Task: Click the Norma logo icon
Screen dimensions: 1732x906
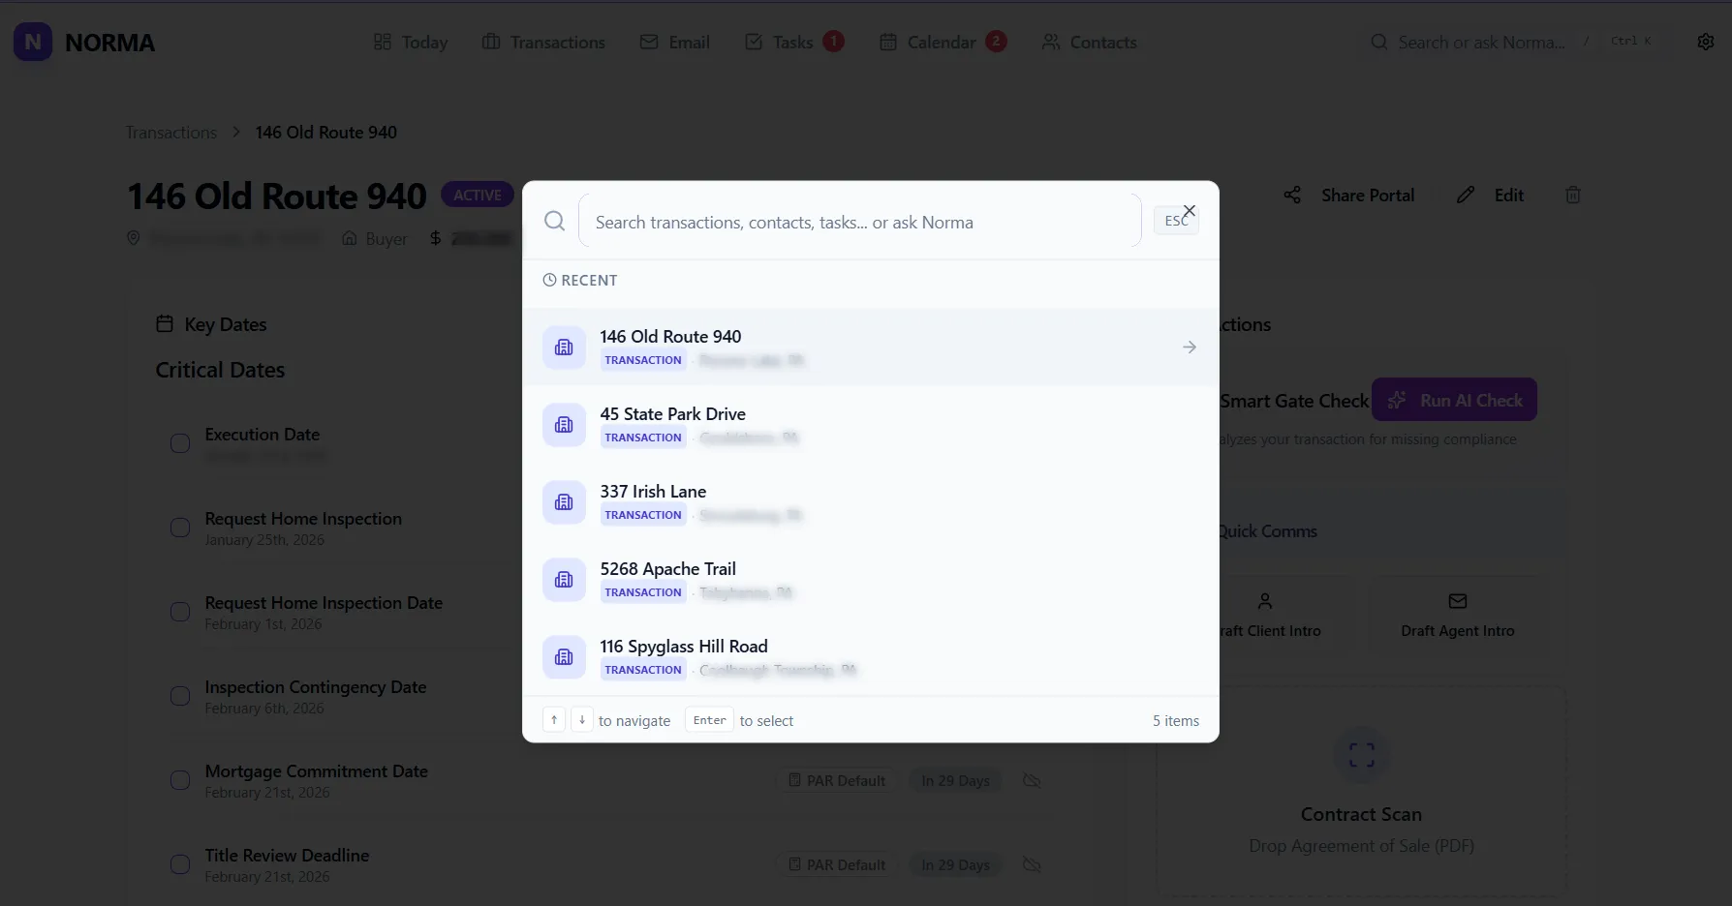Action: (33, 43)
